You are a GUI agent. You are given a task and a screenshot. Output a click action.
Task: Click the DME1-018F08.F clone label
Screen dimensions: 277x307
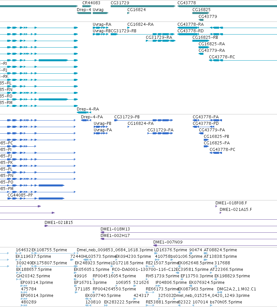tap(231, 203)
